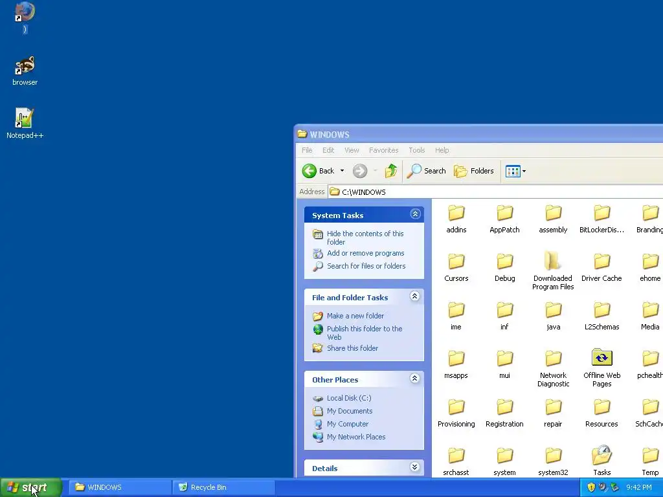The image size is (663, 497).
Task: Select the ime folder
Action: pos(456,316)
